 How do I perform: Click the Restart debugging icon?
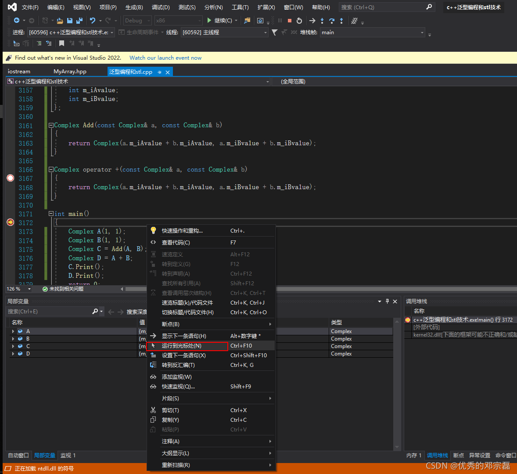(x=299, y=21)
